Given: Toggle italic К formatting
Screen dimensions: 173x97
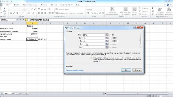Looking at the screenshot, I should point(14,13).
